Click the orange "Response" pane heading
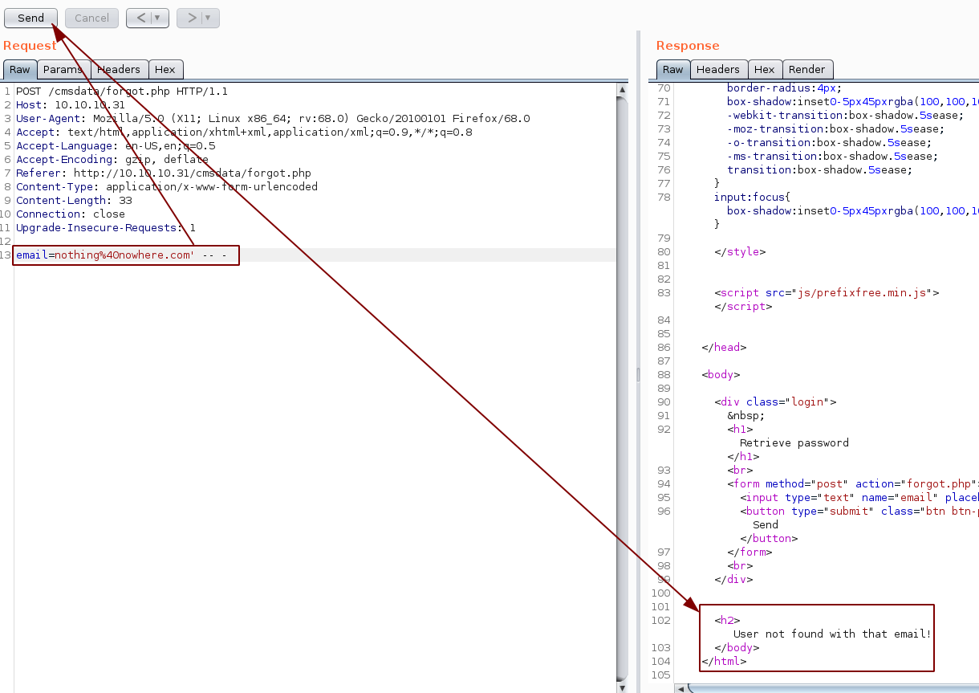Viewport: 979px width, 693px height. tap(688, 46)
